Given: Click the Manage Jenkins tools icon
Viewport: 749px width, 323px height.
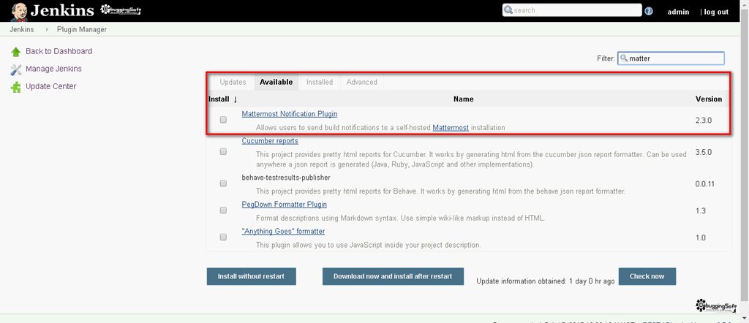Looking at the screenshot, I should [x=16, y=69].
